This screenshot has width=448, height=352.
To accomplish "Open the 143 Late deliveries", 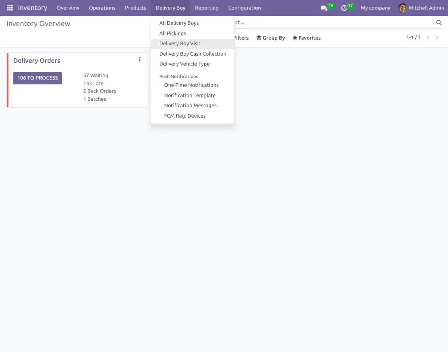I will [93, 83].
